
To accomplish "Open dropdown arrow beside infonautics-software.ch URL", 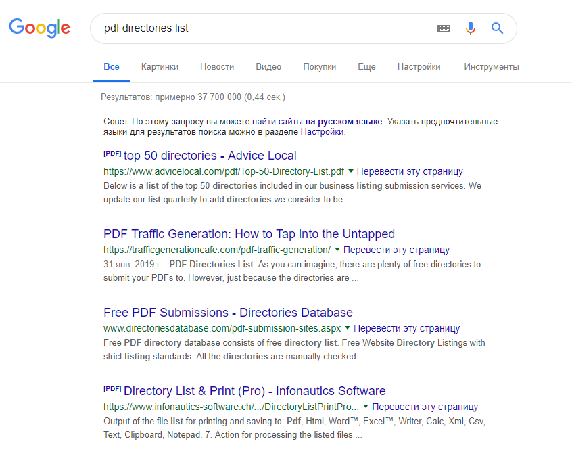I will (x=366, y=407).
